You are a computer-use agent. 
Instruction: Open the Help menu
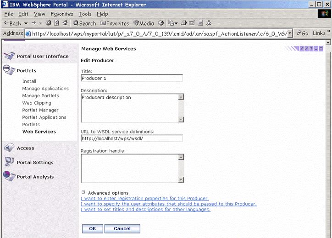pyautogui.click(x=102, y=14)
